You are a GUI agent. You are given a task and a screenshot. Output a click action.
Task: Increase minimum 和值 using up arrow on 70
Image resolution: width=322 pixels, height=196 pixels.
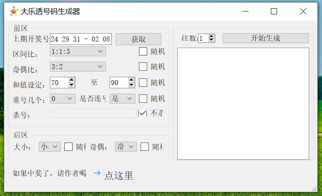(72, 80)
